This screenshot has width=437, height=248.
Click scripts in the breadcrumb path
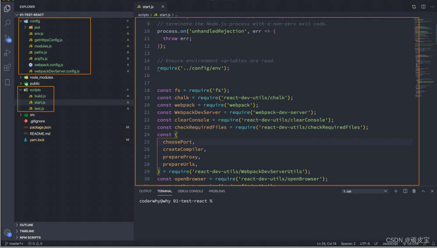click(144, 15)
